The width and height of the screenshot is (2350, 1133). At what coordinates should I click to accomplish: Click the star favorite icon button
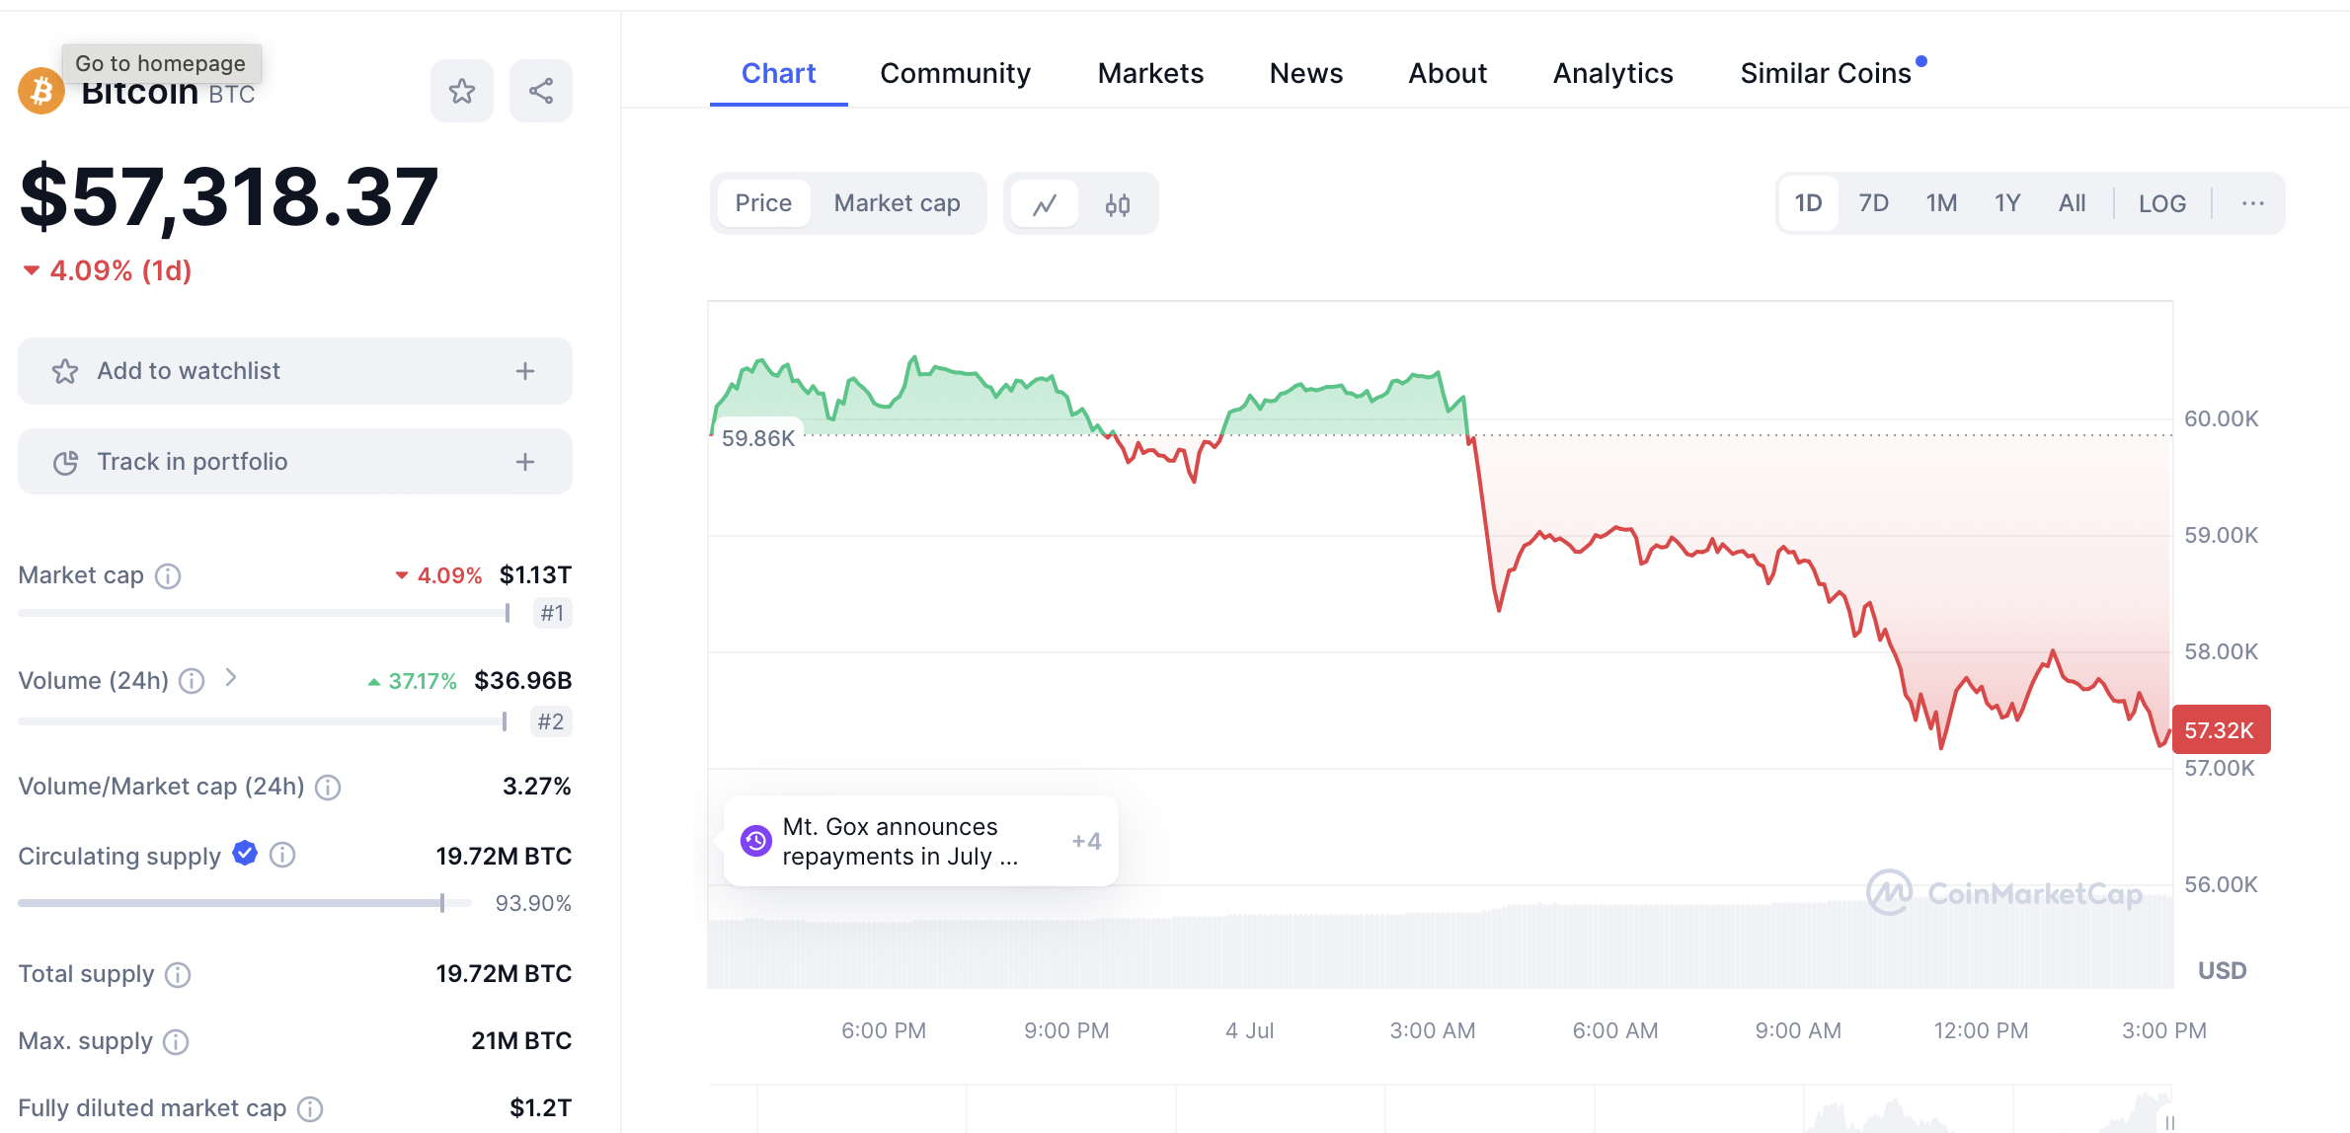(x=461, y=92)
